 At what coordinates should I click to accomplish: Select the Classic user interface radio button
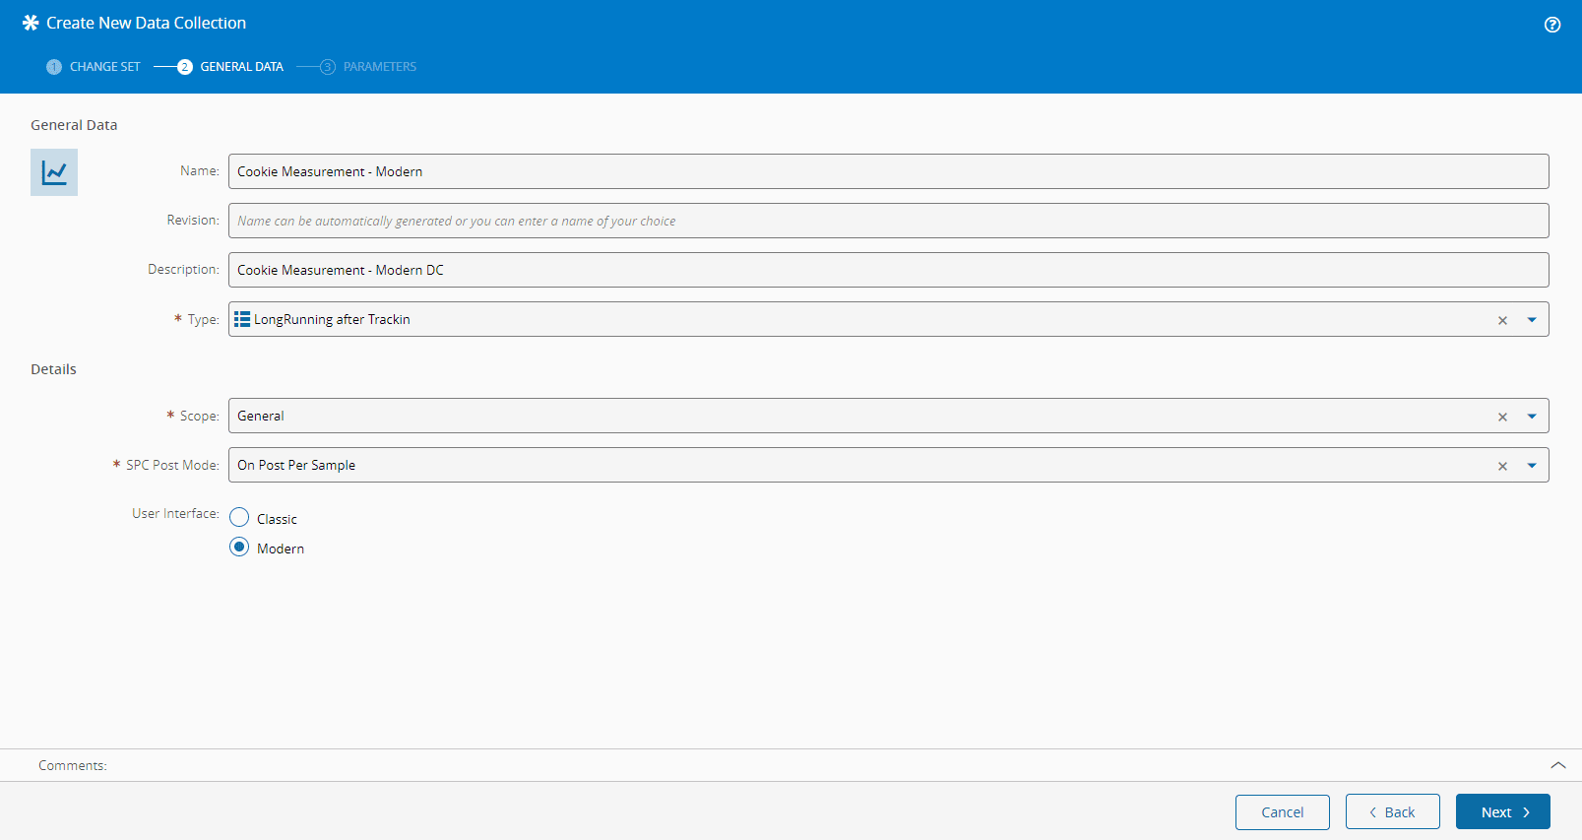[x=239, y=517]
